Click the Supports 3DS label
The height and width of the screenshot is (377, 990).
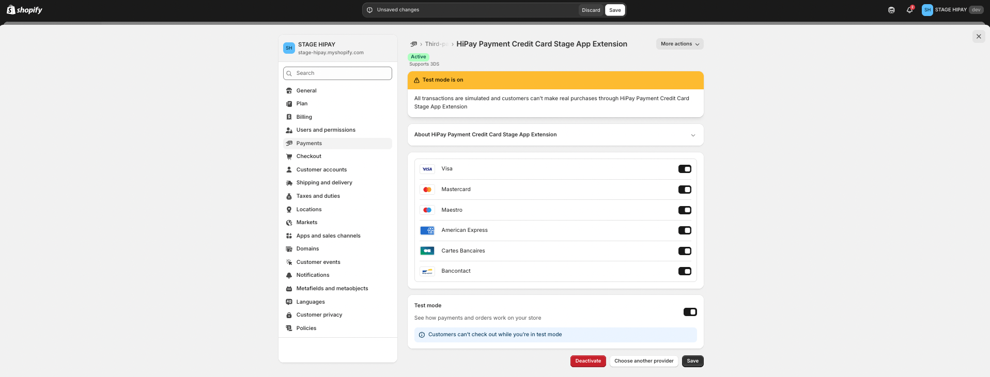[424, 64]
